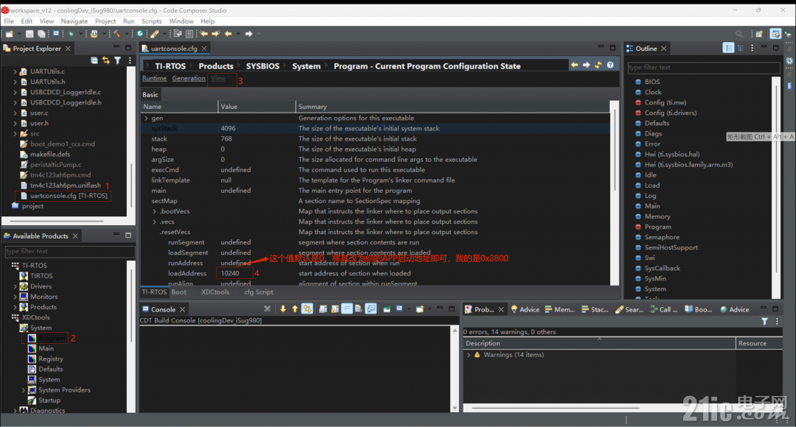Screen dimensions: 796x427
Task: Open help icon in config editor header
Action: click(x=610, y=65)
